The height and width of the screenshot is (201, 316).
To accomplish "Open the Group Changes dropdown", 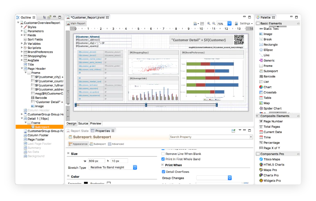I will [230, 178].
